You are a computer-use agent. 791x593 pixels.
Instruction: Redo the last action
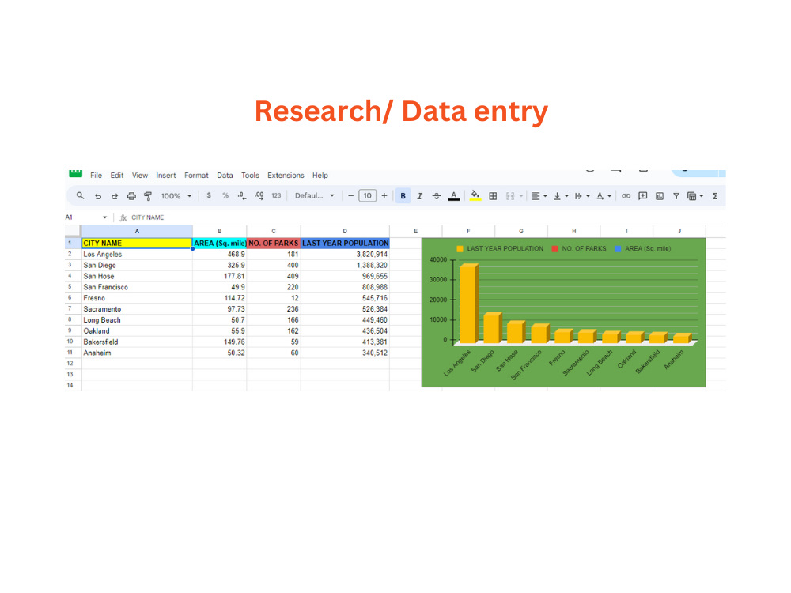tap(115, 196)
